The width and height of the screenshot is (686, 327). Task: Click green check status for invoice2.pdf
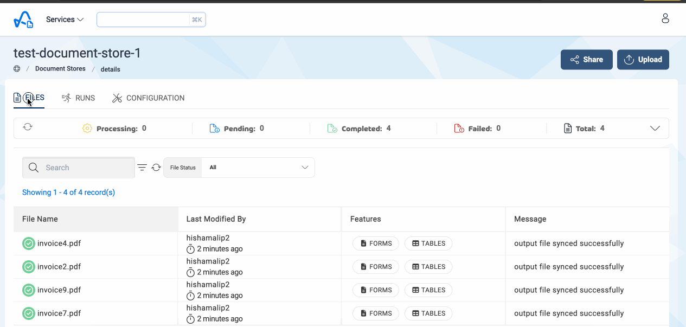[x=29, y=267]
